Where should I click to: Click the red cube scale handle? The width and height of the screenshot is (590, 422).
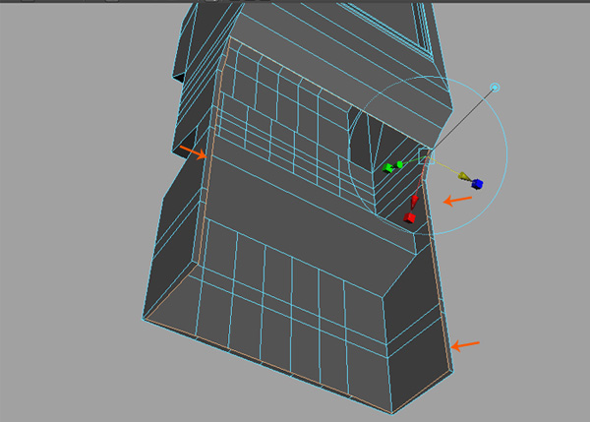click(x=410, y=215)
